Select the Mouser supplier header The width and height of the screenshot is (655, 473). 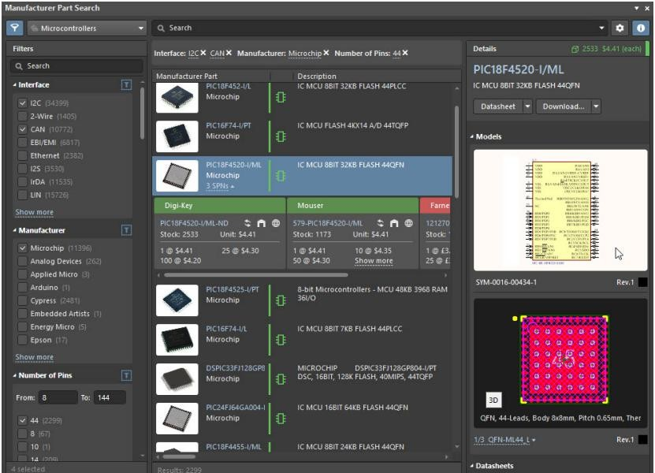(x=352, y=206)
